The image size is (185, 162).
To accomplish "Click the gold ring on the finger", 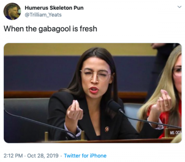I will point(166,105).
